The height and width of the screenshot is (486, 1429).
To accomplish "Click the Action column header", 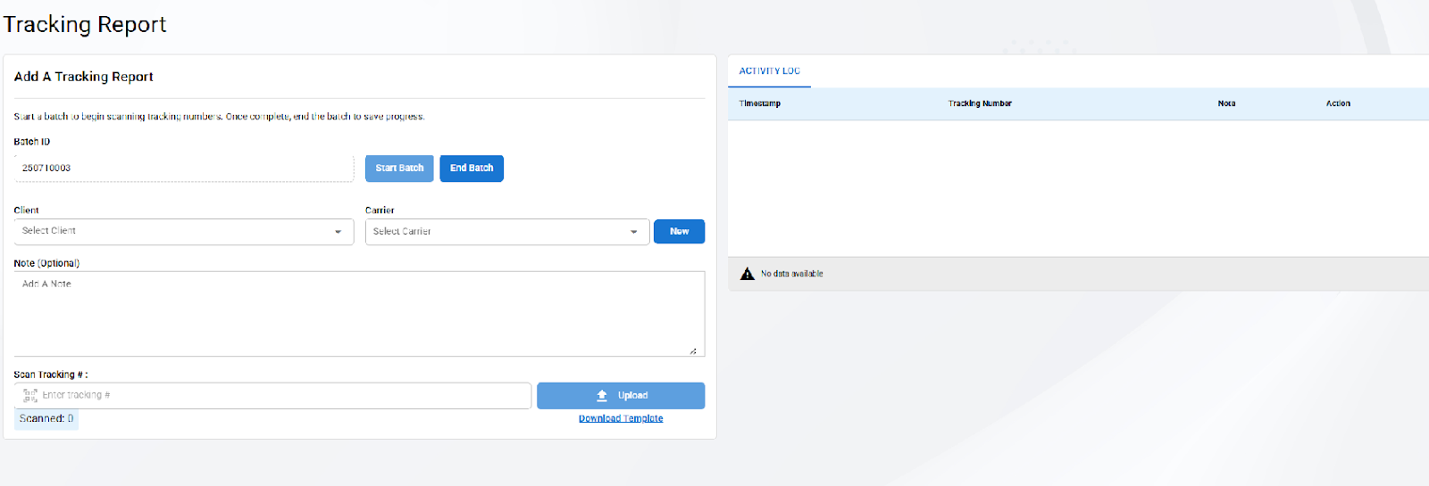I will click(1338, 103).
